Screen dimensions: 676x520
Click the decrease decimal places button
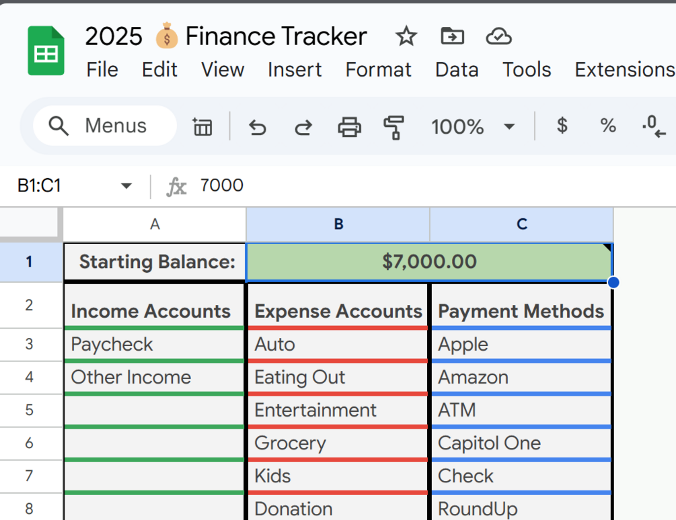pos(654,126)
